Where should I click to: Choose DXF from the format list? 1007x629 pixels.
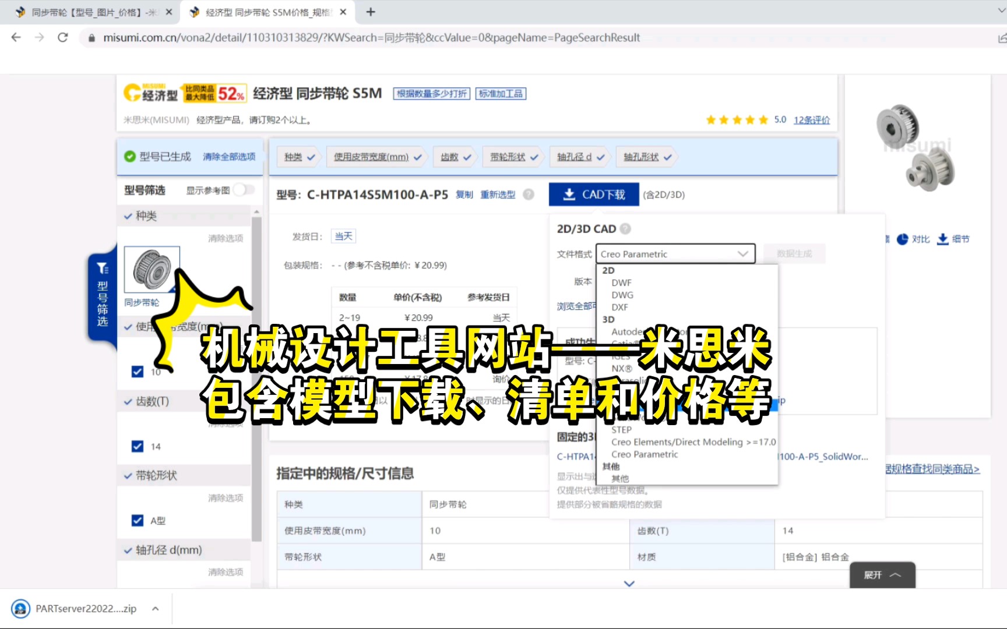(619, 307)
